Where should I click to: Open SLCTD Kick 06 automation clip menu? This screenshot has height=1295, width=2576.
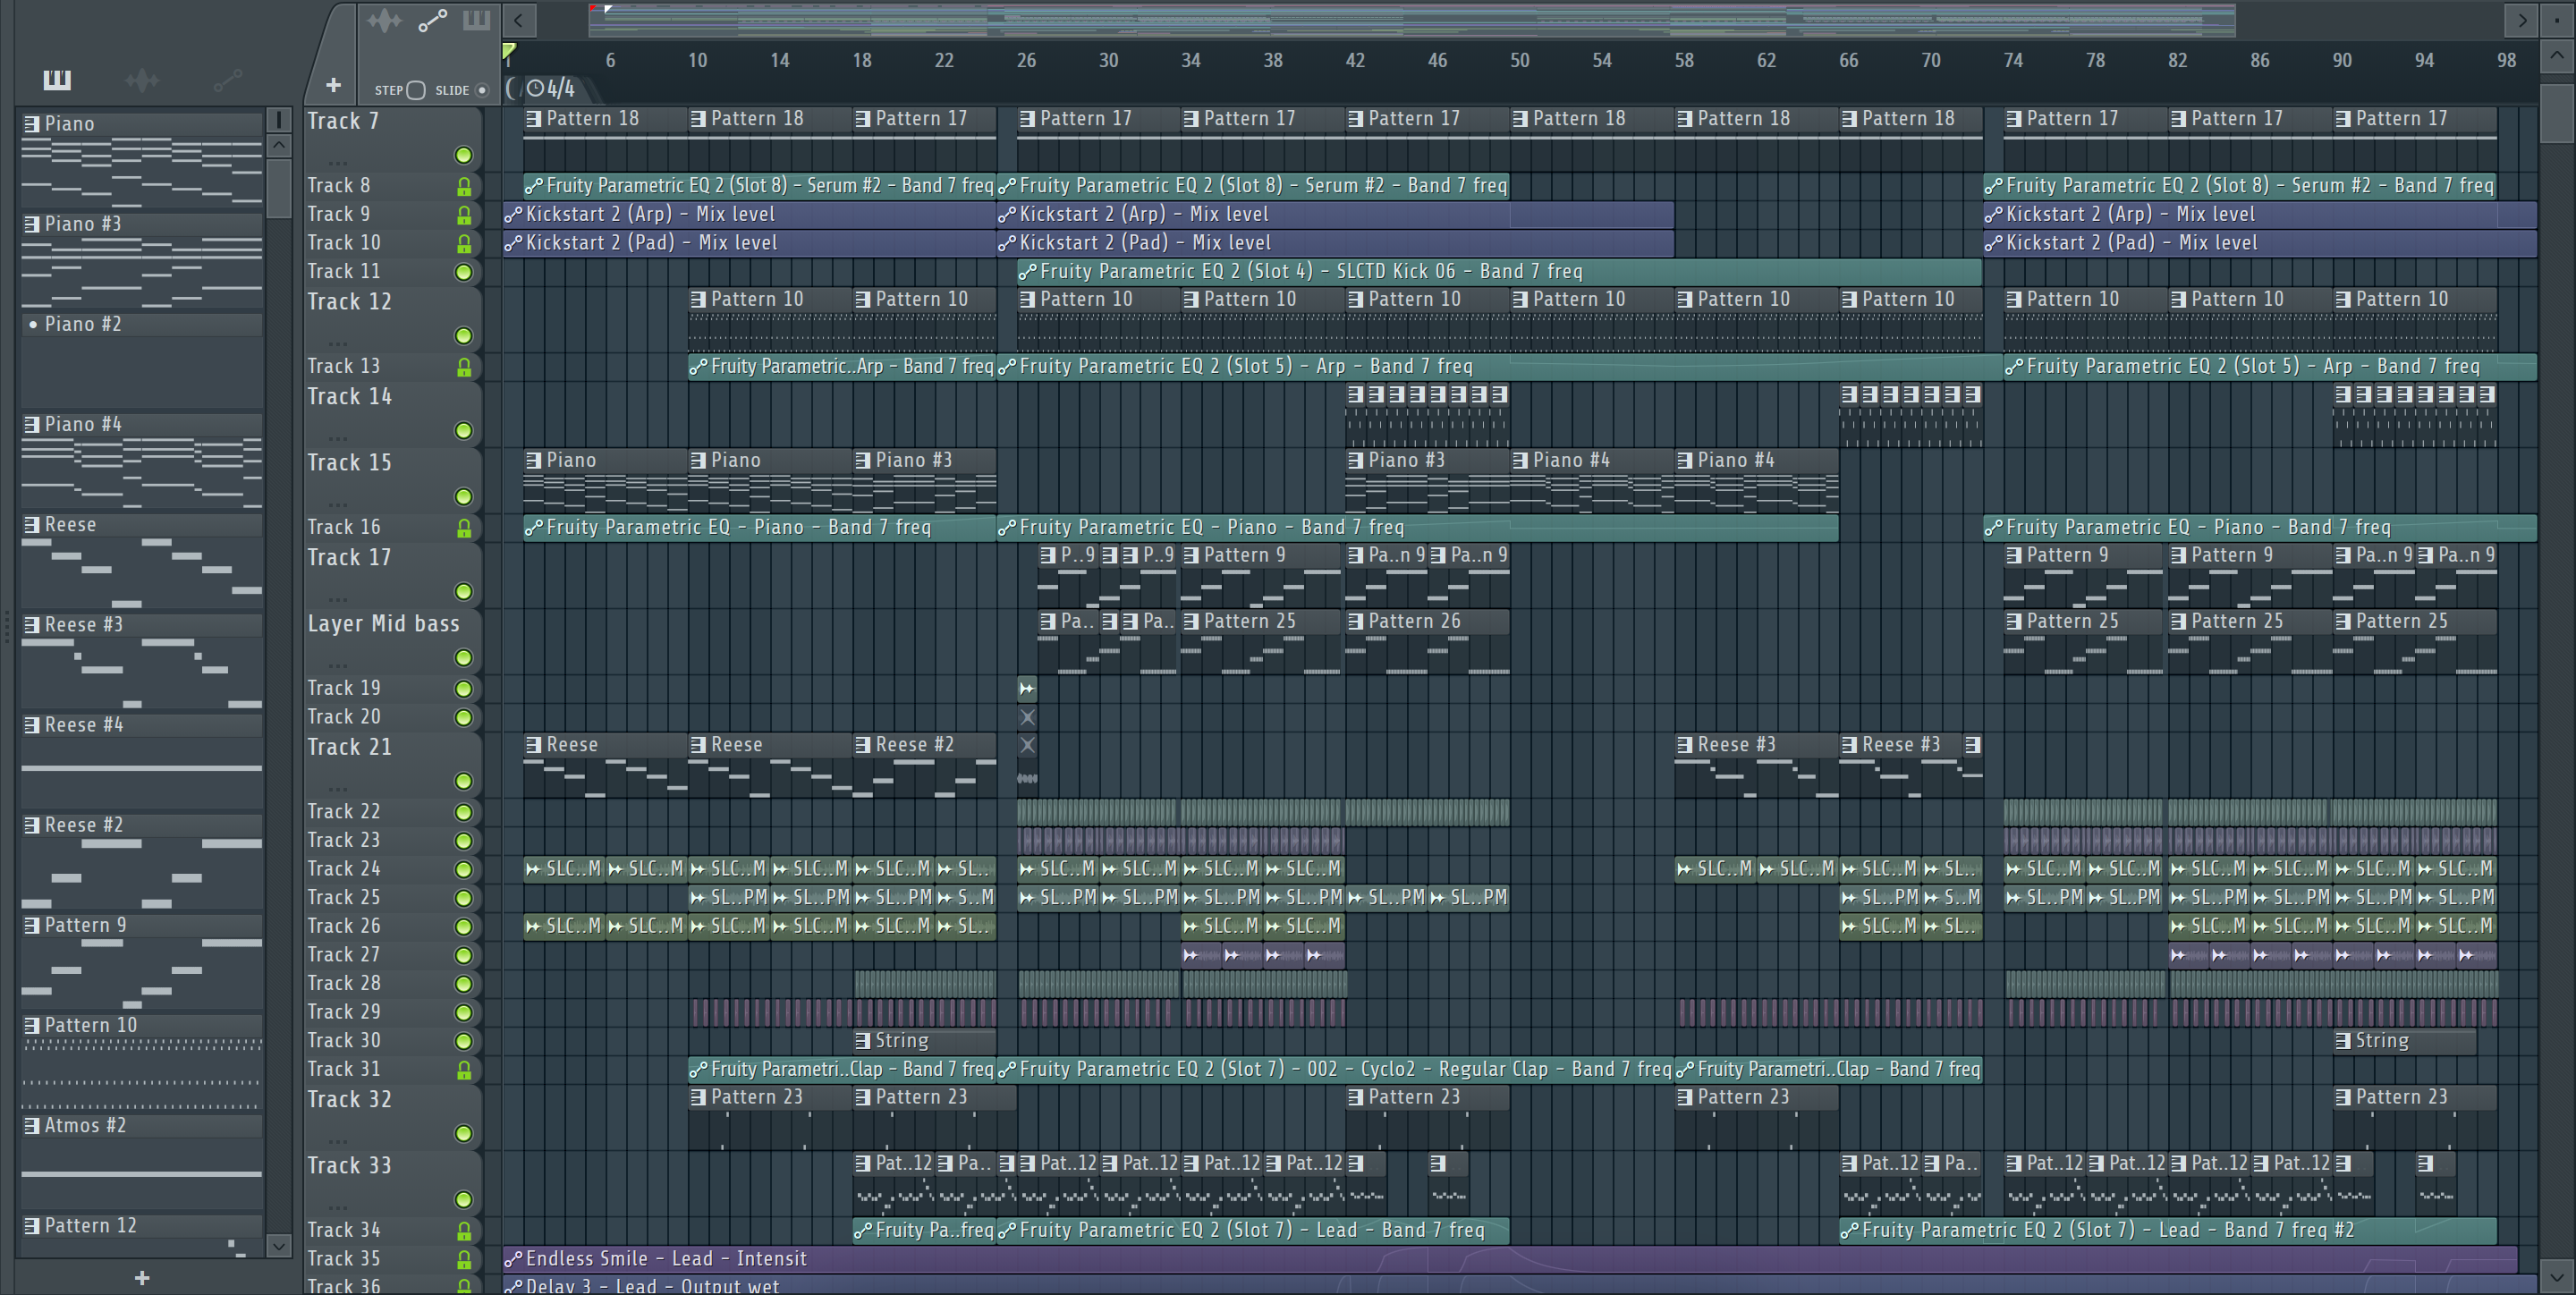[x=1027, y=272]
